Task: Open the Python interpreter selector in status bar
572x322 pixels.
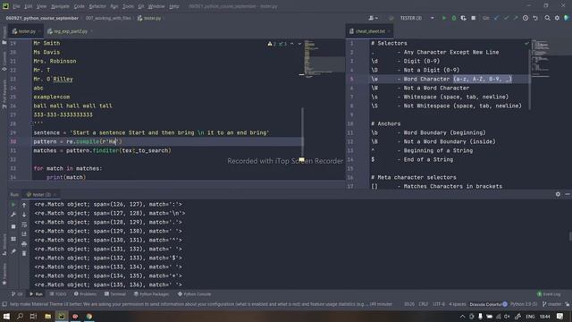Action: pyautogui.click(x=524, y=304)
